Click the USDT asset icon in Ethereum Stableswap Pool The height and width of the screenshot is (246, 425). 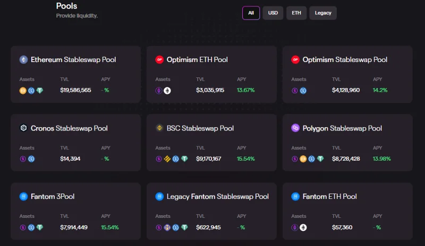click(40, 90)
